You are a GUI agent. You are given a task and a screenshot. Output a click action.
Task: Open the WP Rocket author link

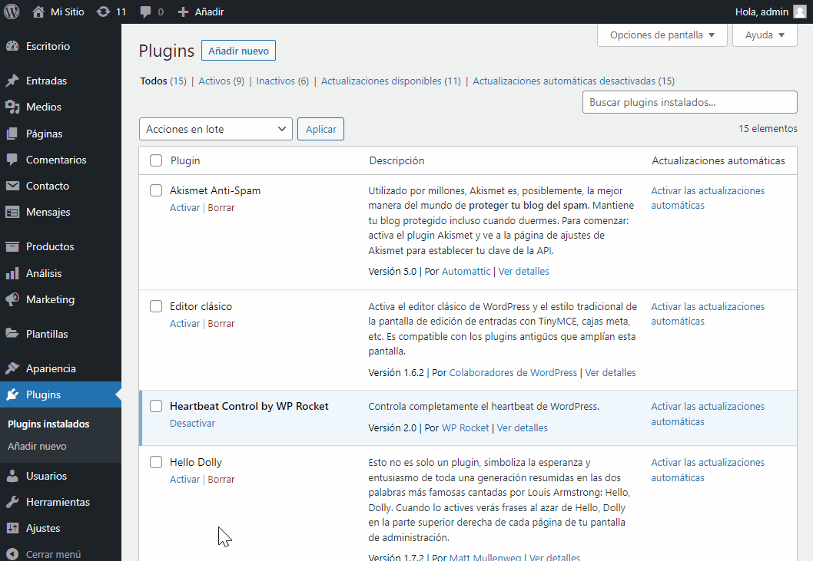coord(465,428)
